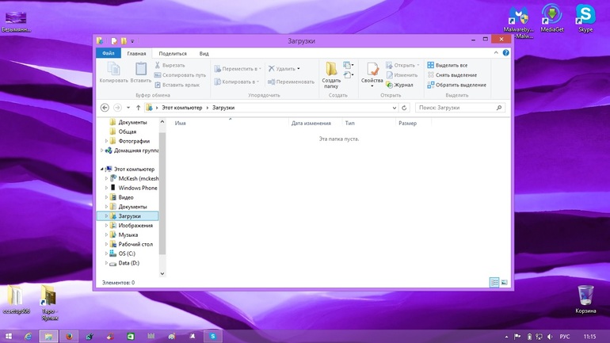Click Rename (Переименовать) command

point(291,82)
